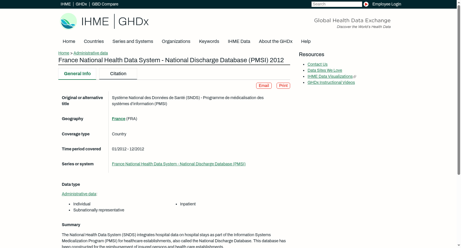Image resolution: width=461 pixels, height=248 pixels.
Task: Click the scrollbar down arrow
Action: point(459,245)
